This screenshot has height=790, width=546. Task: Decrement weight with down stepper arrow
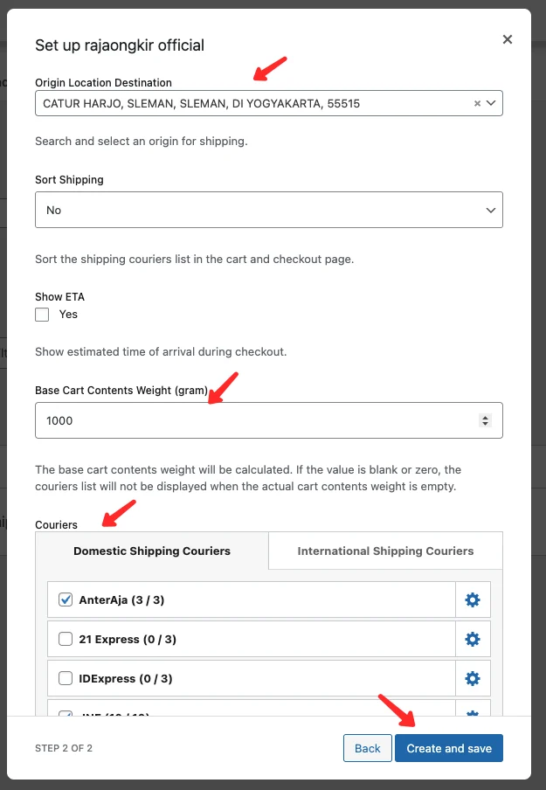tap(486, 425)
